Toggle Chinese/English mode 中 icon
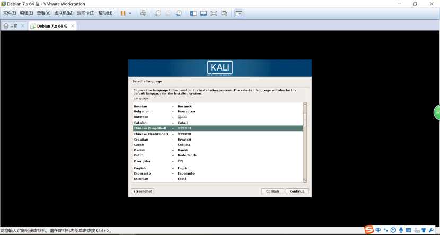 (x=379, y=230)
